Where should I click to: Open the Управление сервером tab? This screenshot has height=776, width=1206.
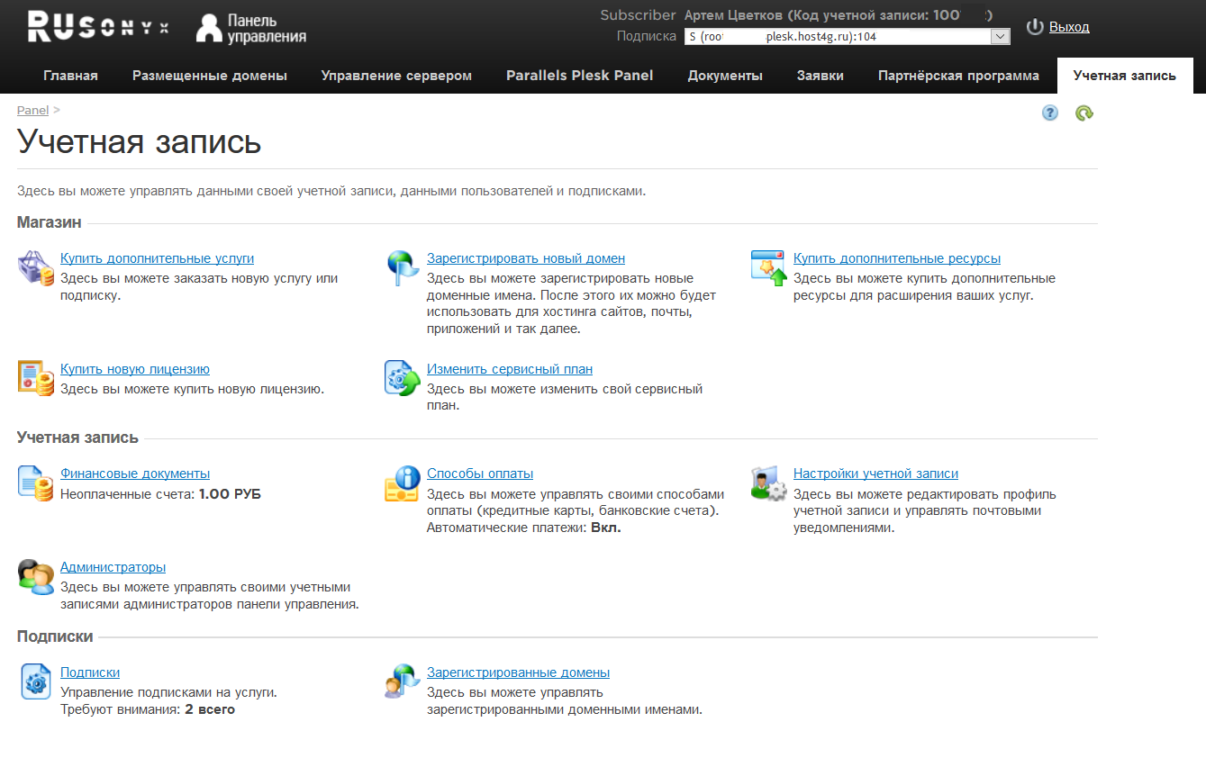tap(396, 76)
